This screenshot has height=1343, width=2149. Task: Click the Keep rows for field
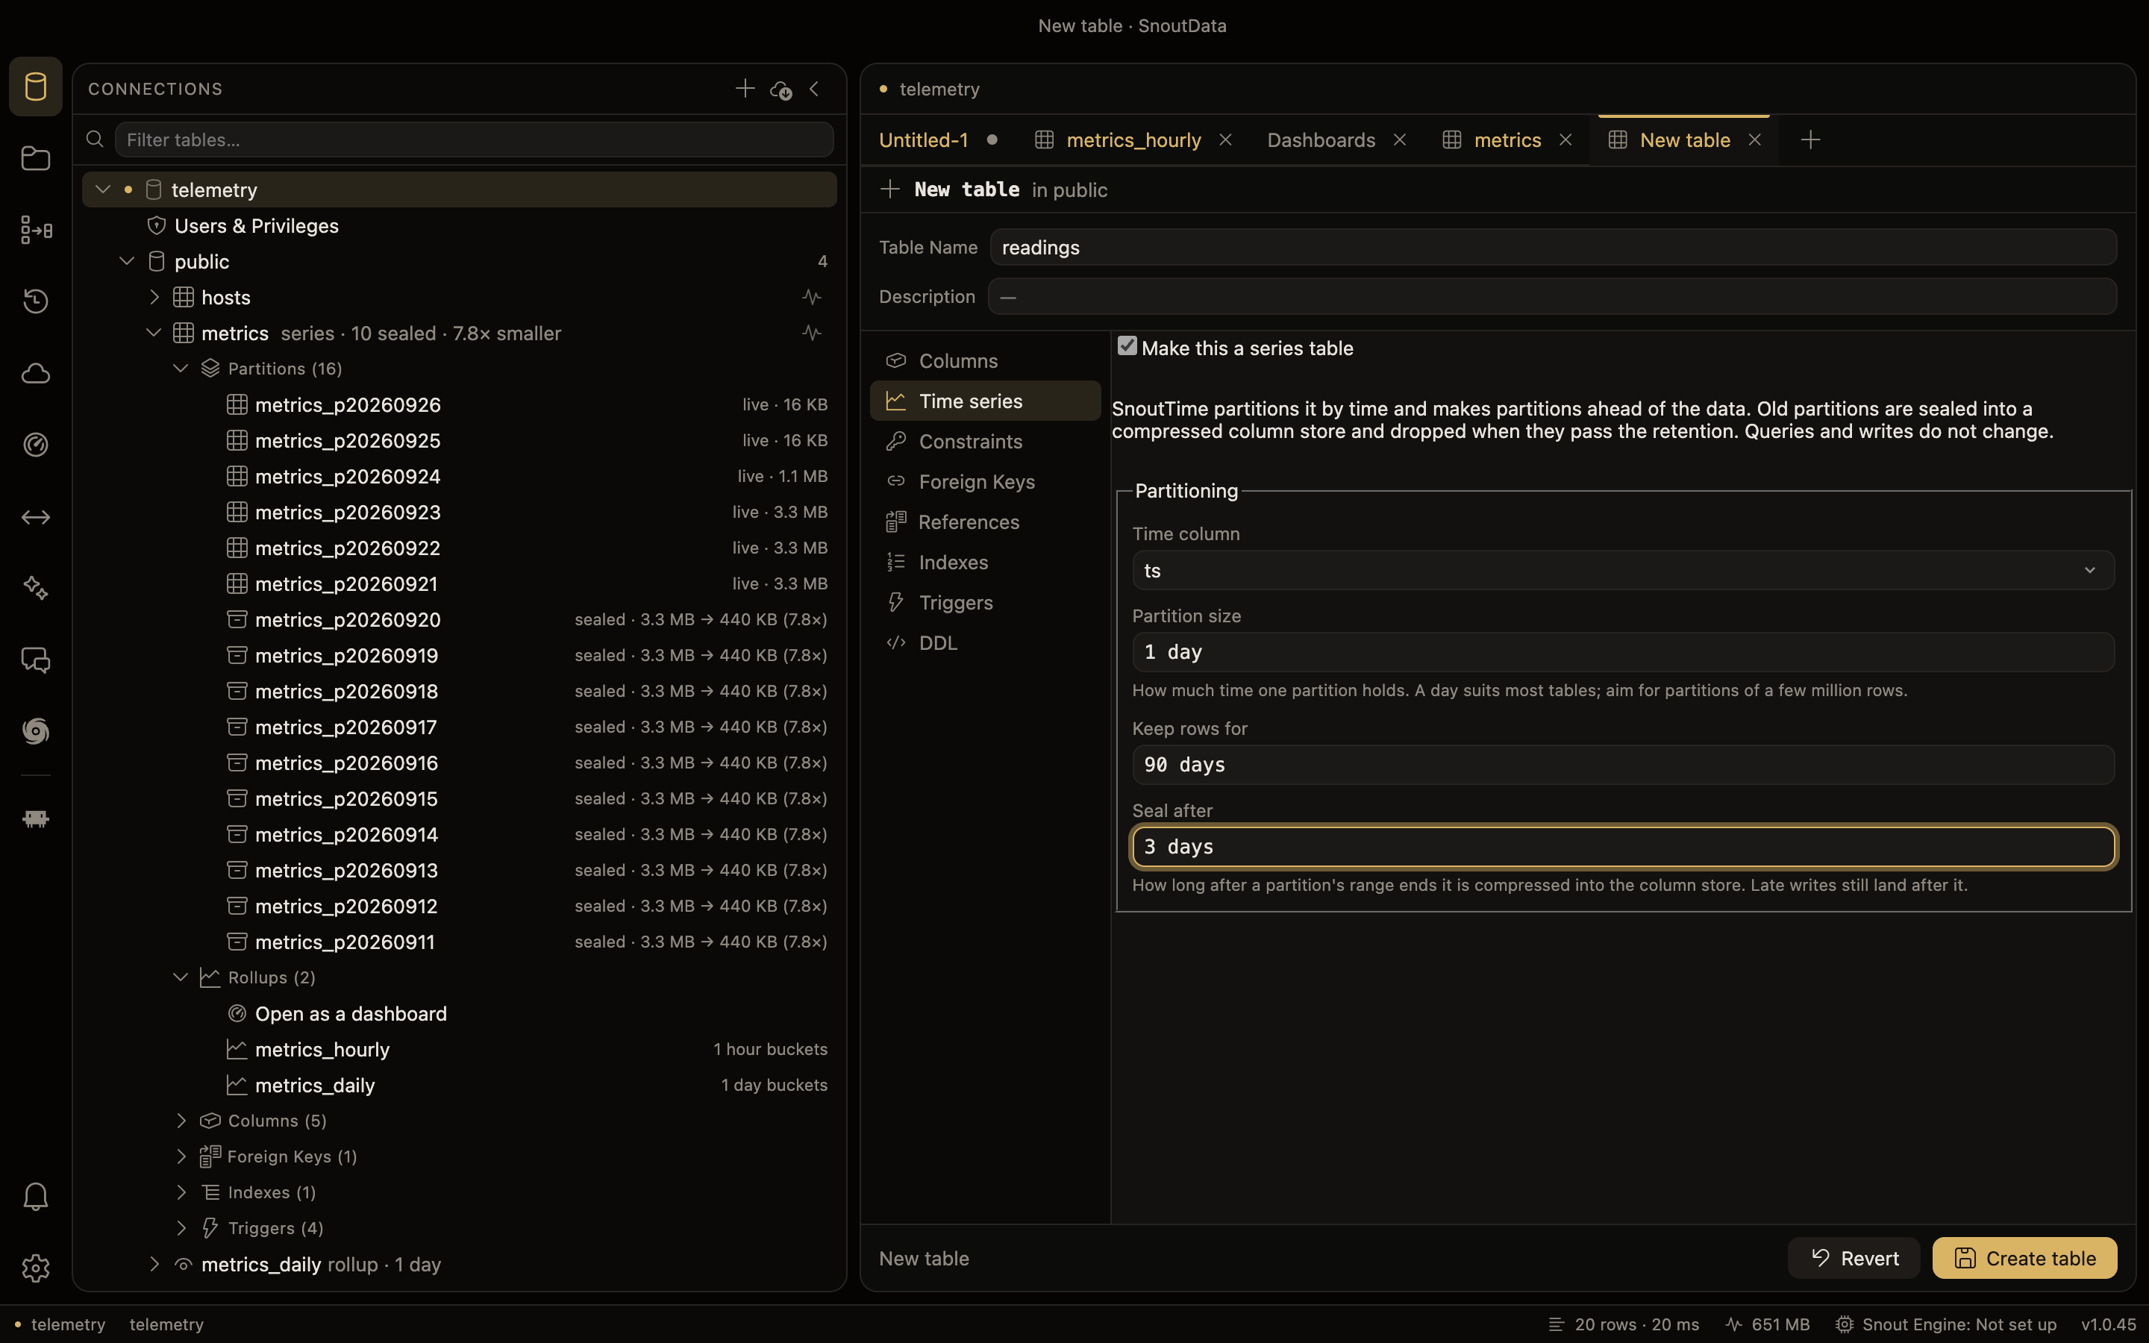coord(1622,765)
